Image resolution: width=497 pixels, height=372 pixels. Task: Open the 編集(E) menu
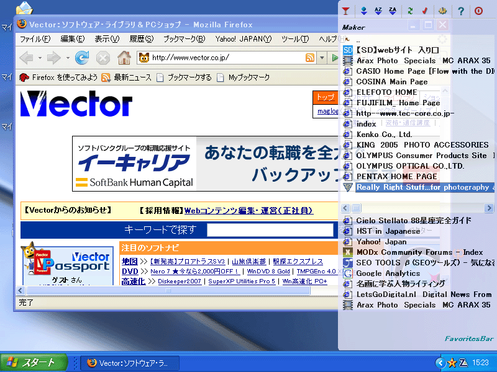coord(72,39)
